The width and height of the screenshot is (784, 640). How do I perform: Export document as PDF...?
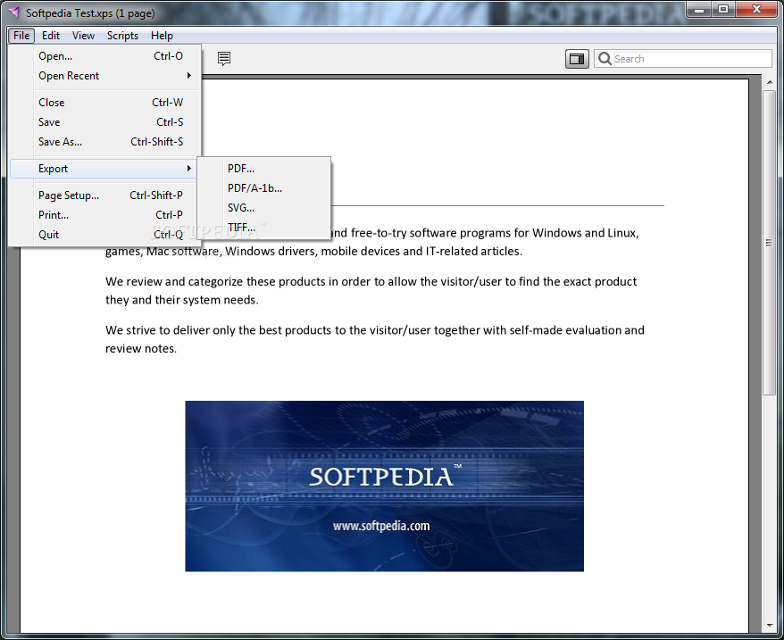click(264, 169)
